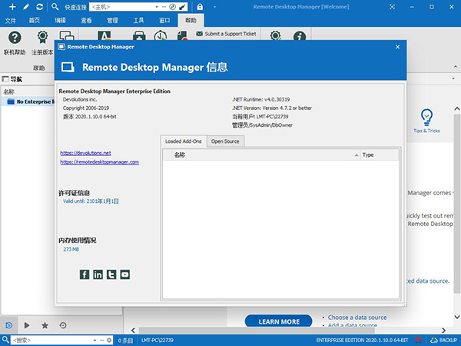Screen dimensions: 461x346
Task: Select the Loaded Add-Ons tab
Action: (183, 141)
